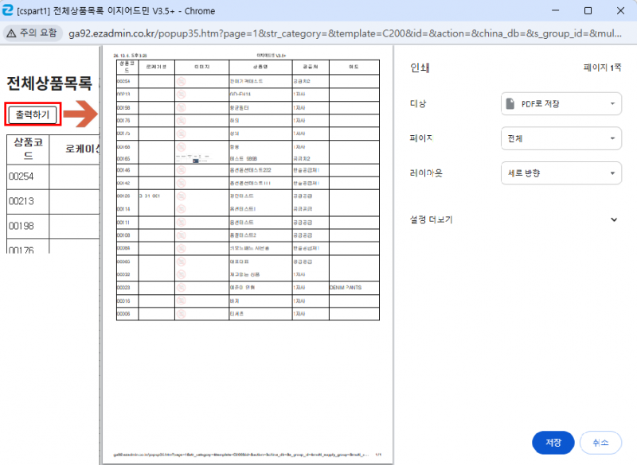The width and height of the screenshot is (637, 465).
Task: Maximize the Chrome popup window
Action: point(588,10)
